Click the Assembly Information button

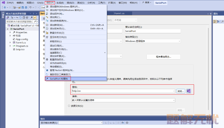click(x=164, y=57)
